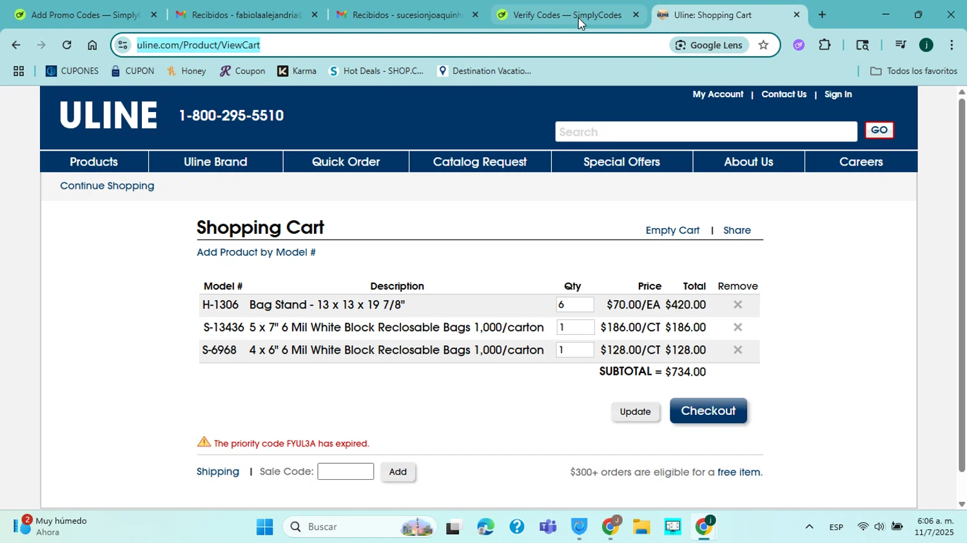The width and height of the screenshot is (967, 543).
Task: Click the Update cart button
Action: 635,412
